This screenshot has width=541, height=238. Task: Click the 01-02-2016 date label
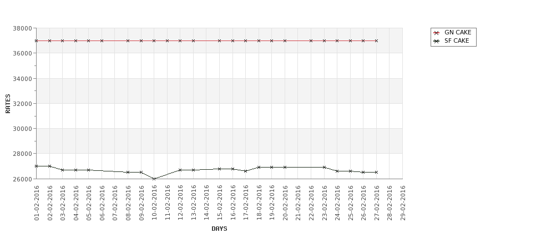(x=37, y=203)
